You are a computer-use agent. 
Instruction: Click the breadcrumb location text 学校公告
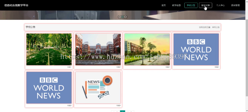[x=216, y=27]
